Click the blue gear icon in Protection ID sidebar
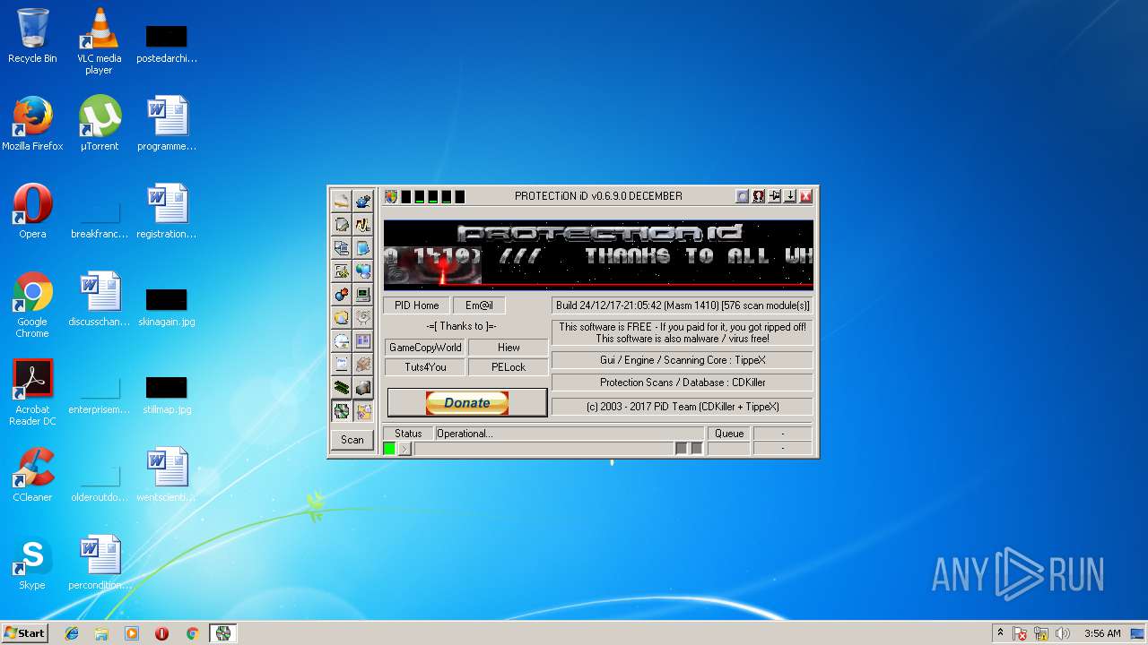The height and width of the screenshot is (645, 1148). click(x=363, y=201)
